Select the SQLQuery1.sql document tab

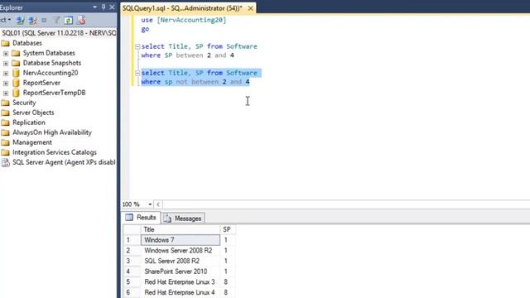[182, 8]
